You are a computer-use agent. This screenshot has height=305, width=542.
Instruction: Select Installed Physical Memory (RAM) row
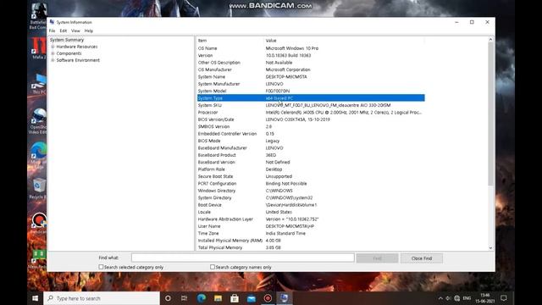[x=311, y=241]
